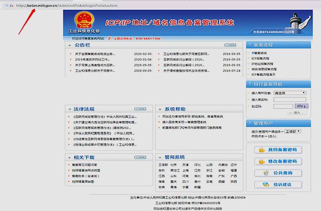Collapse the 法律法规 panel with its triangle
The height and width of the screenshot is (211, 321).
pyautogui.click(x=70, y=109)
